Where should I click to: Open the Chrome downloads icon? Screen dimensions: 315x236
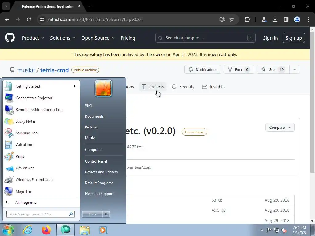pos(275,19)
